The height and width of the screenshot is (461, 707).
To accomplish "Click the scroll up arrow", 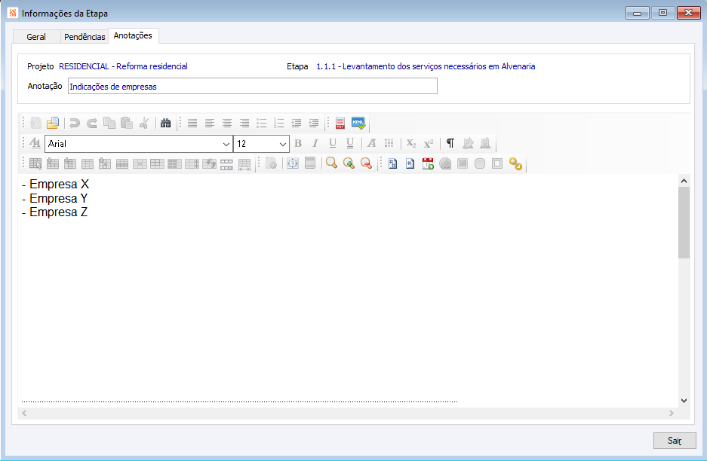I will click(684, 181).
